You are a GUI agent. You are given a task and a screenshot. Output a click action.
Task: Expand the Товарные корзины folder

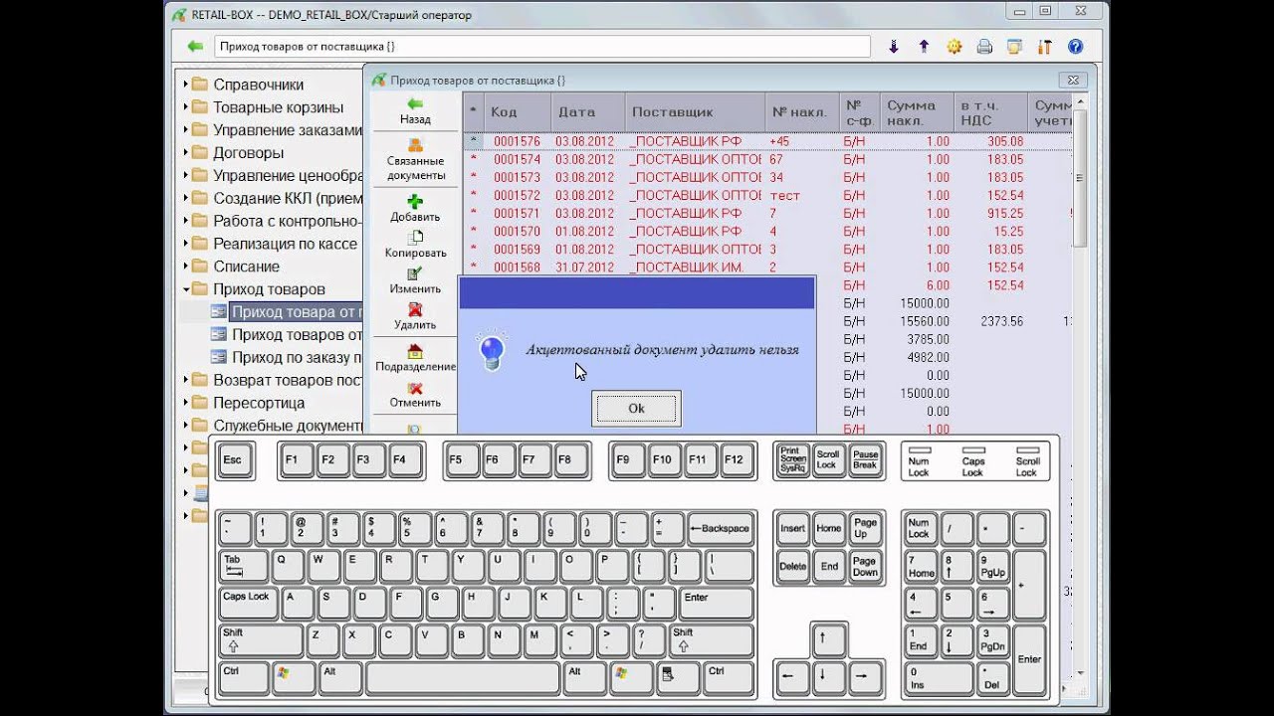(185, 107)
